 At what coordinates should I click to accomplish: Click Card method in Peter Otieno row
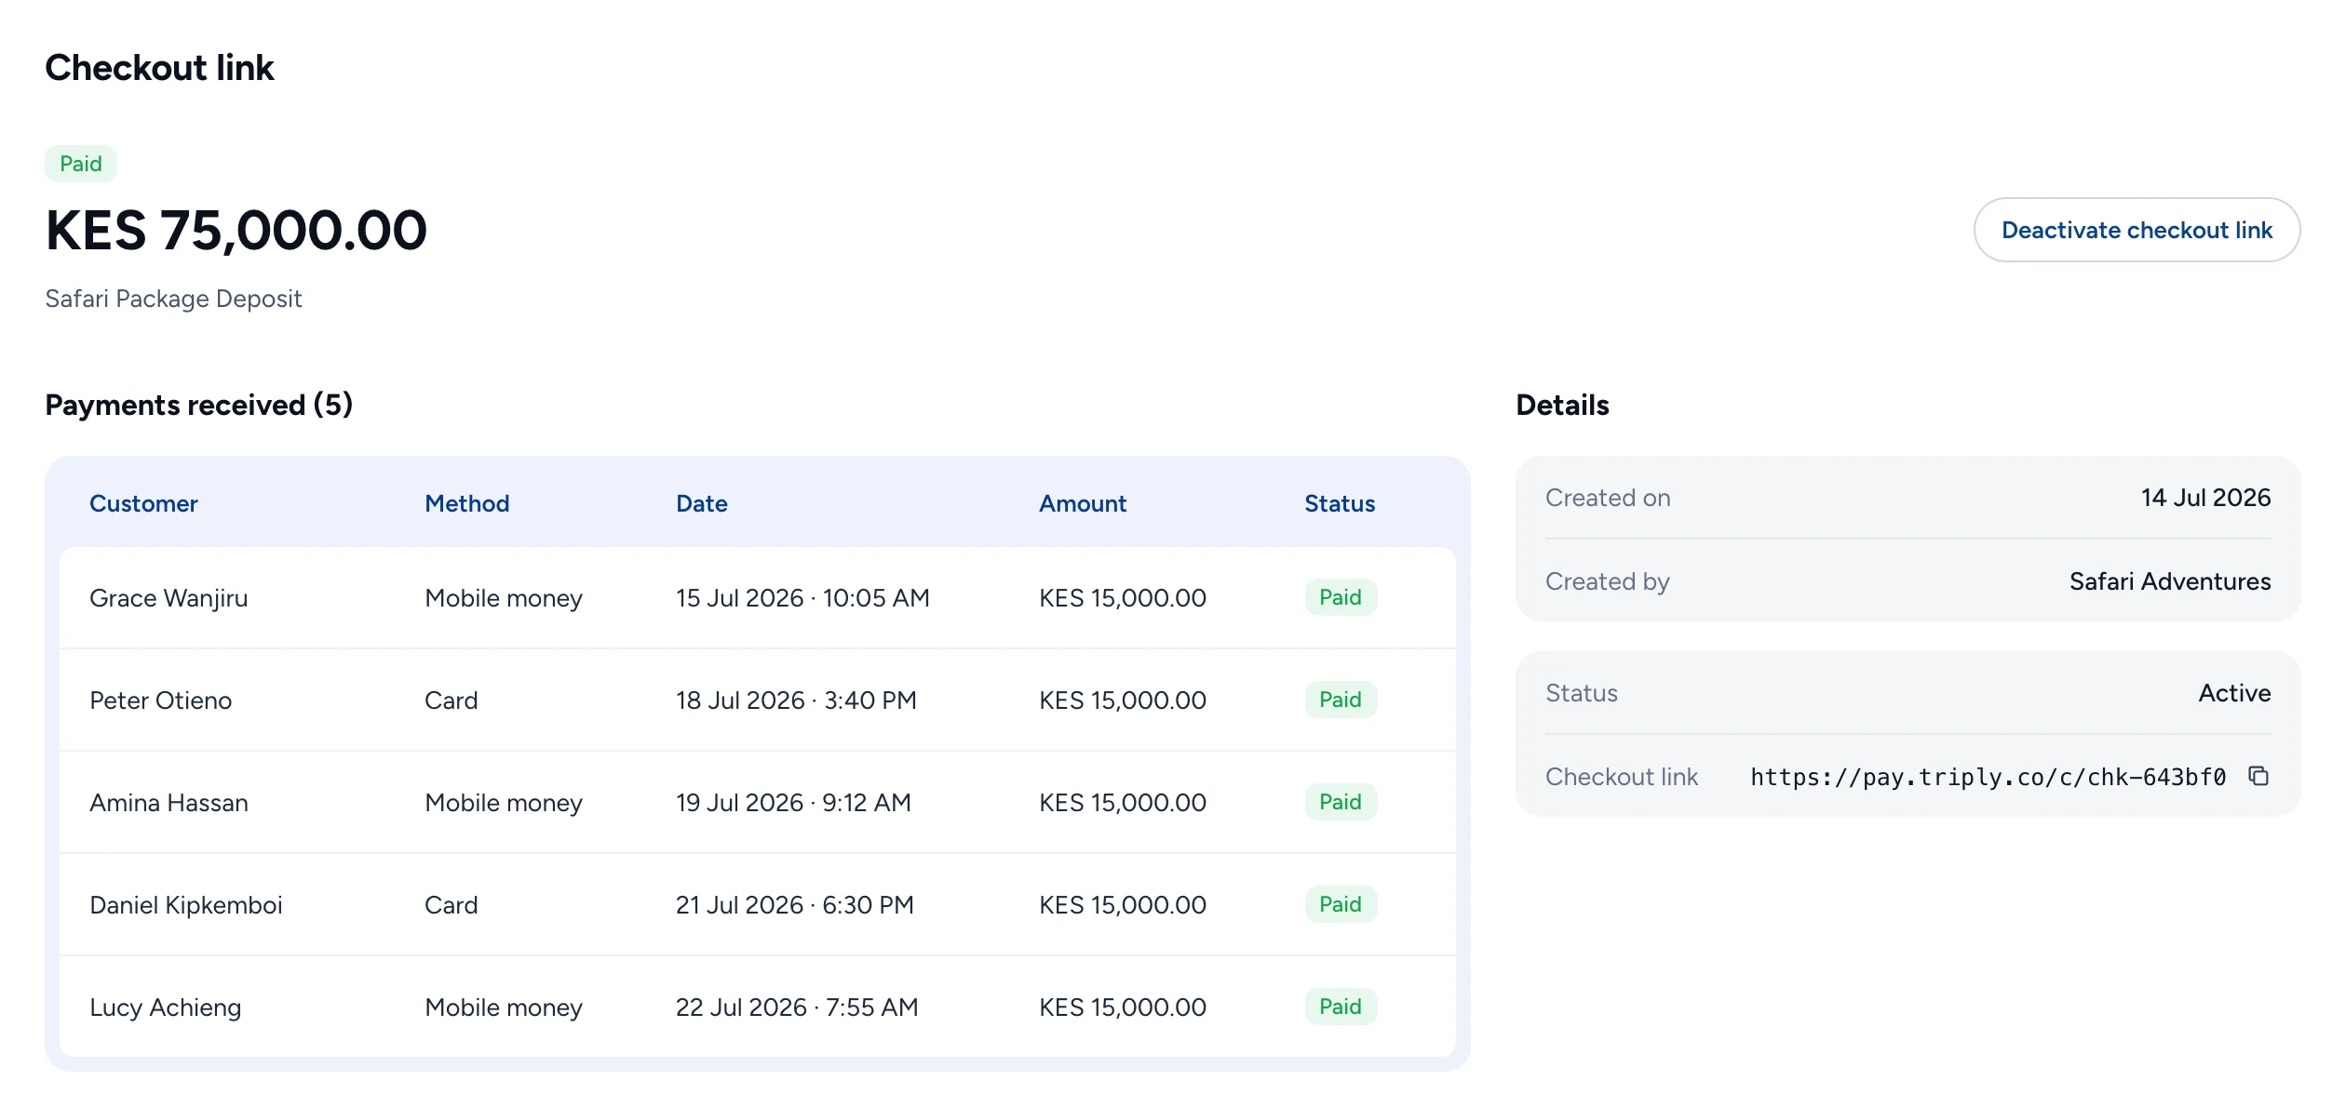click(x=452, y=700)
